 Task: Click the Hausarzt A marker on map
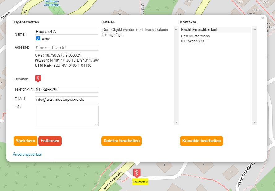tap(136, 173)
